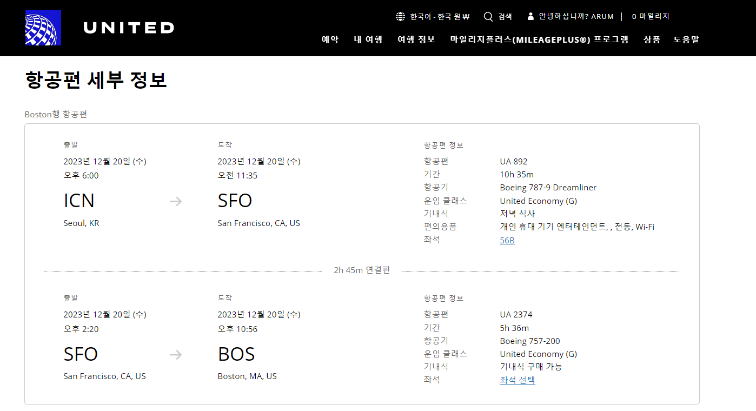Click amenities text 개인 휴대 기기 엔터테인먼트
The image size is (756, 411).
tap(553, 227)
